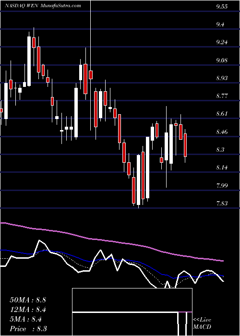Viewport: 240px width, 336px height.
Task: Click the 8.93 price axis label
Action: tap(222, 78)
